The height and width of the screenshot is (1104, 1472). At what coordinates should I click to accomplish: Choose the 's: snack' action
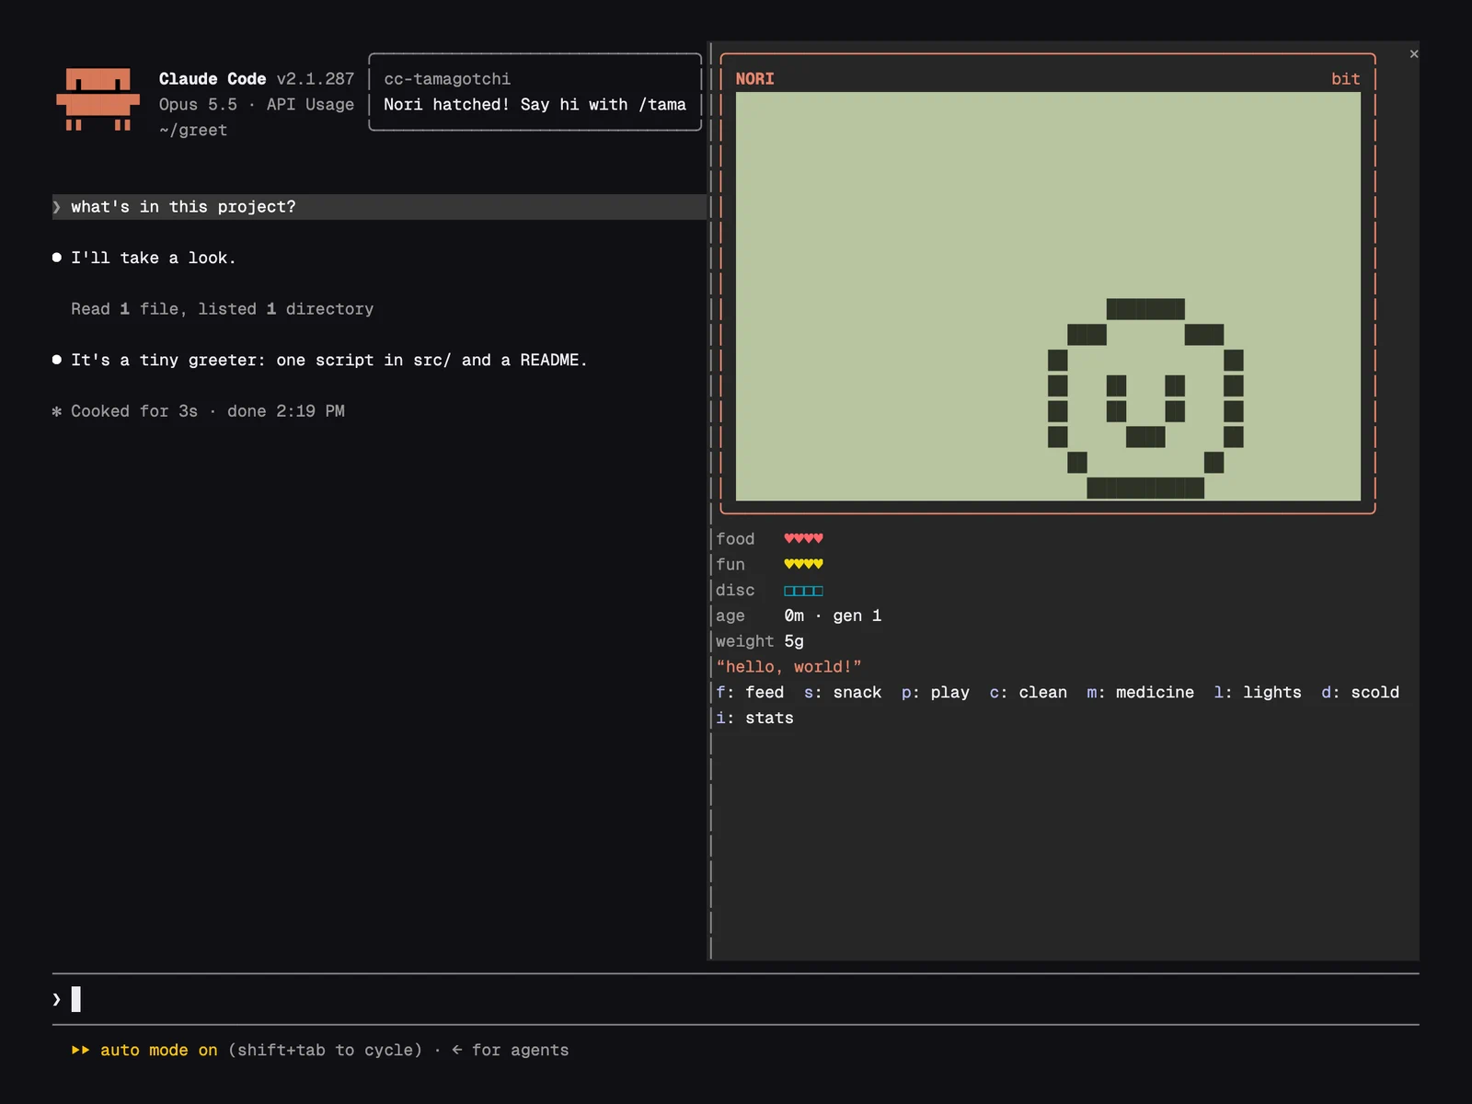pos(843,692)
